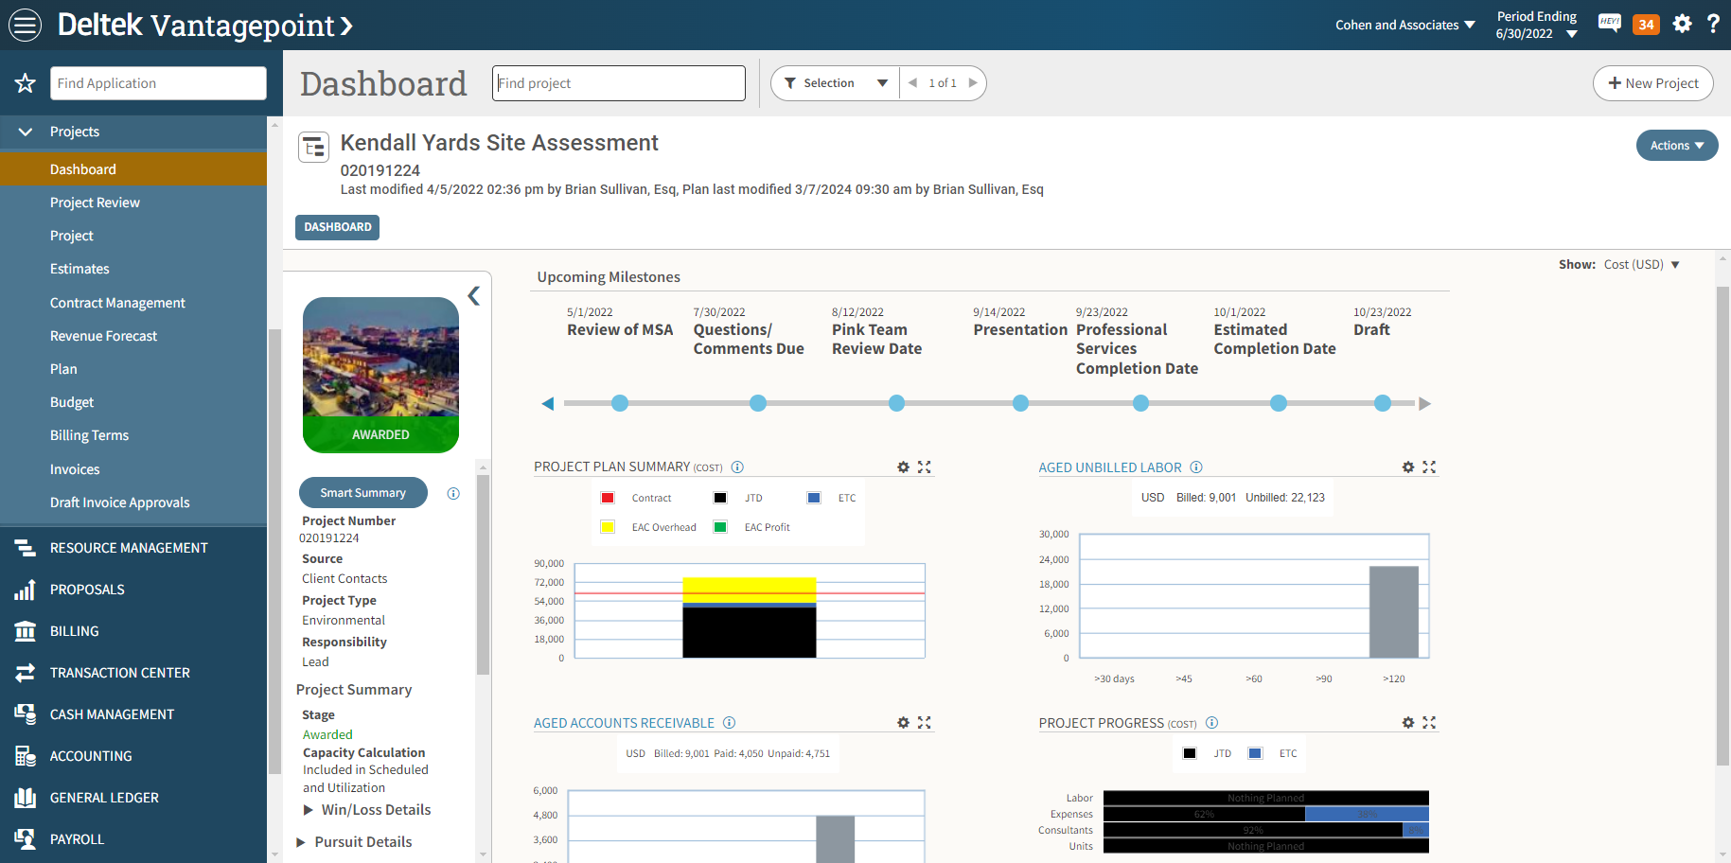Screen dimensions: 1731x863
Task: Switch to the Billing section
Action: [74, 631]
